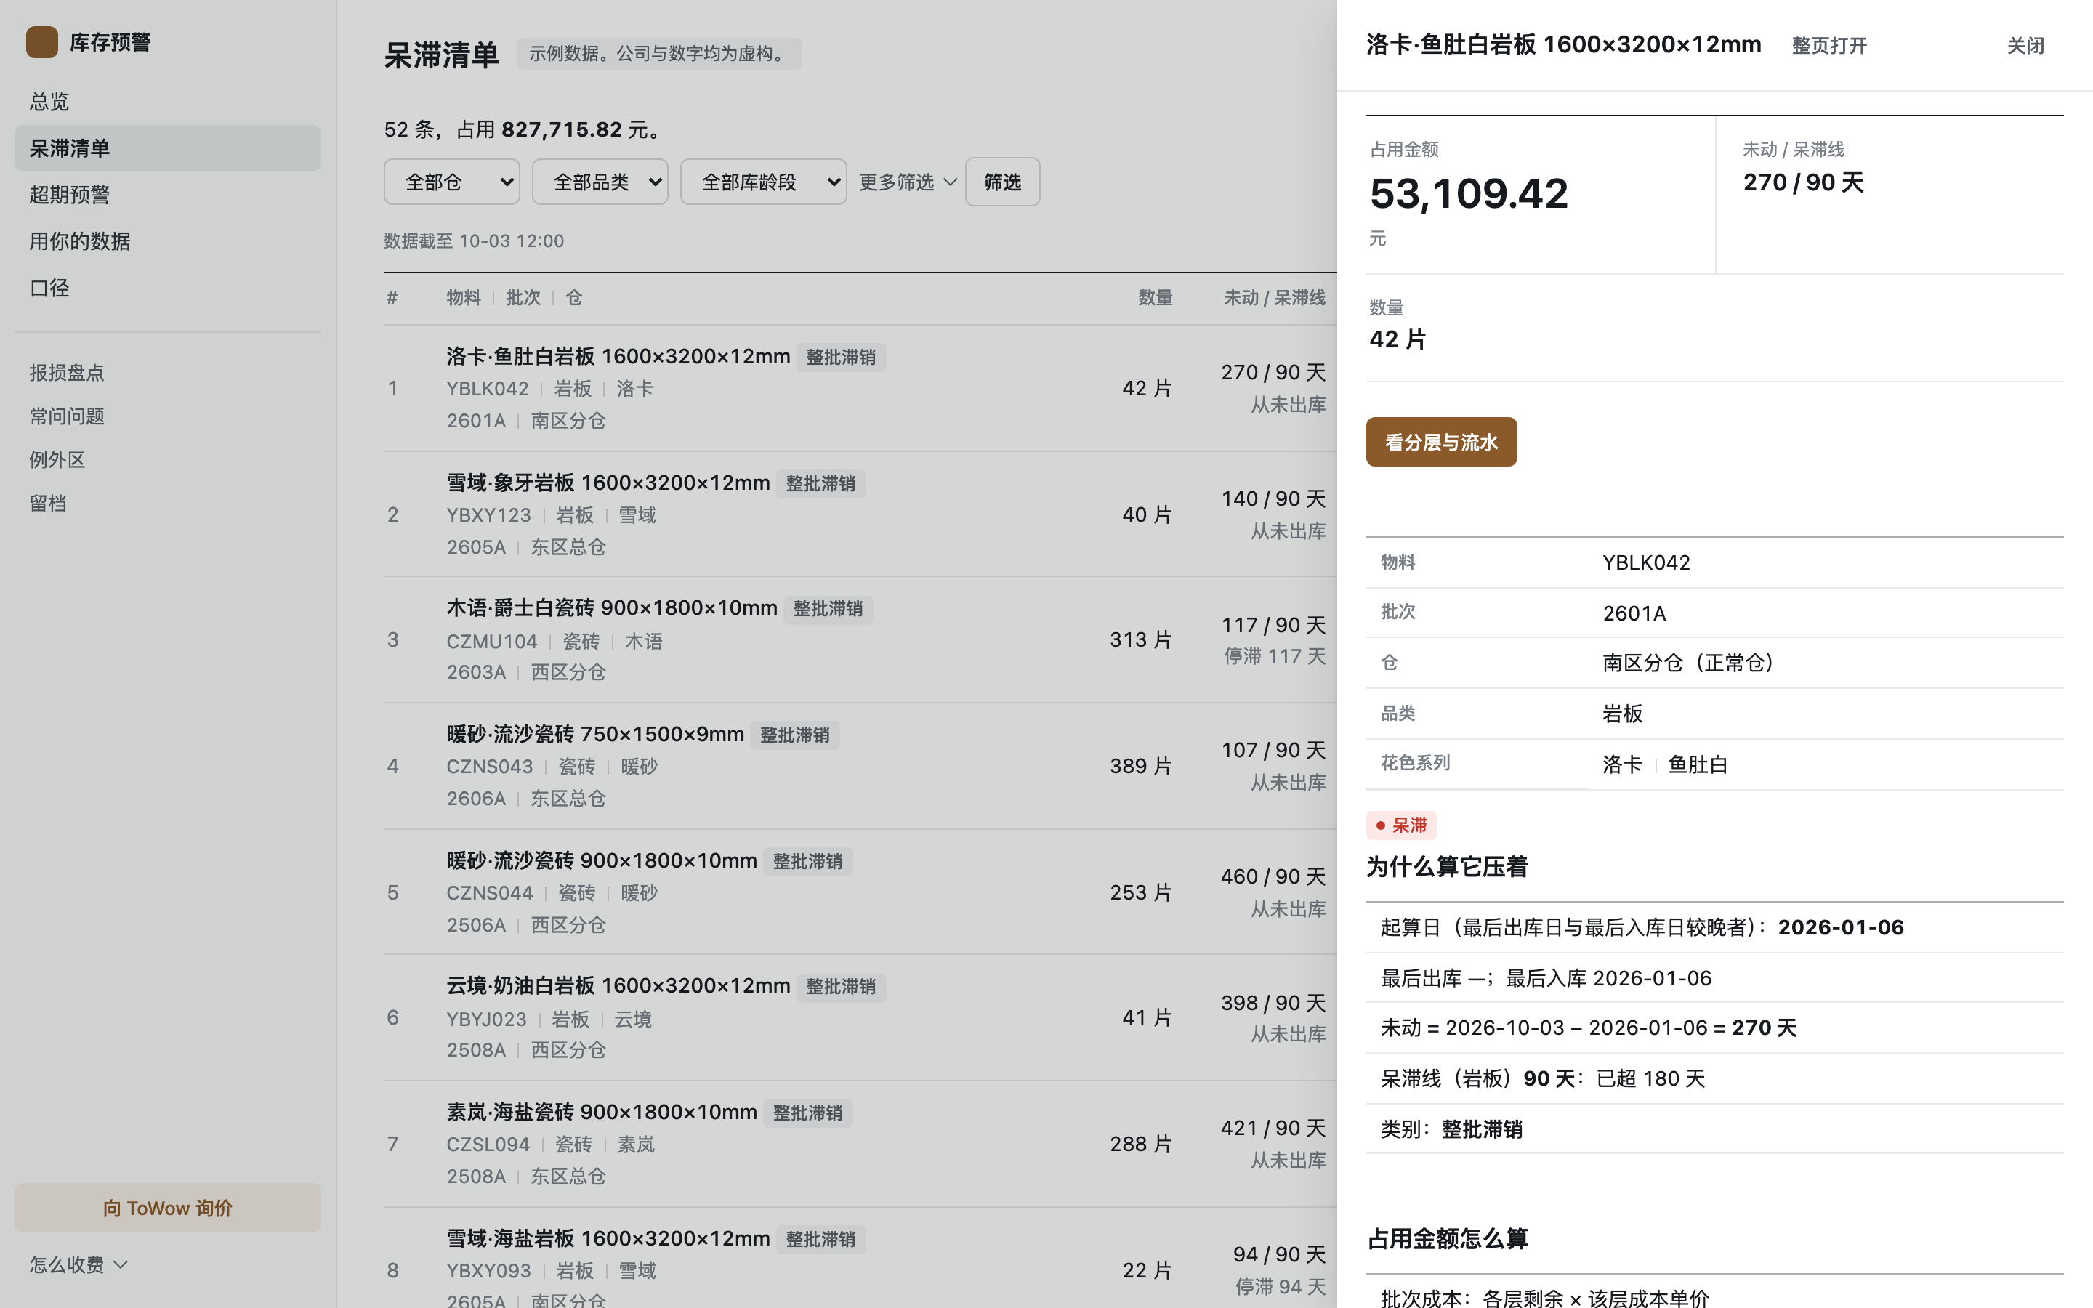Viewport: 2093px width, 1308px height.
Task: Open the 全部仓 warehouse dropdown
Action: pyautogui.click(x=451, y=182)
